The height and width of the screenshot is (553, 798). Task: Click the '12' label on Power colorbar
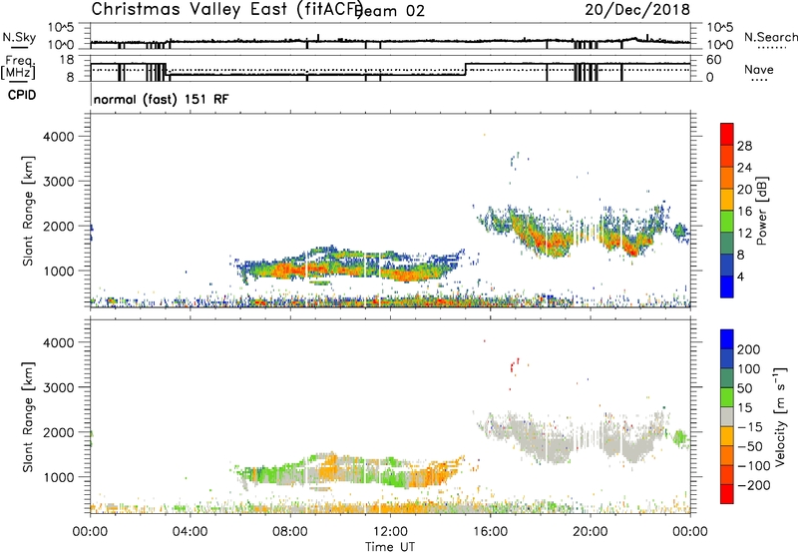point(744,234)
